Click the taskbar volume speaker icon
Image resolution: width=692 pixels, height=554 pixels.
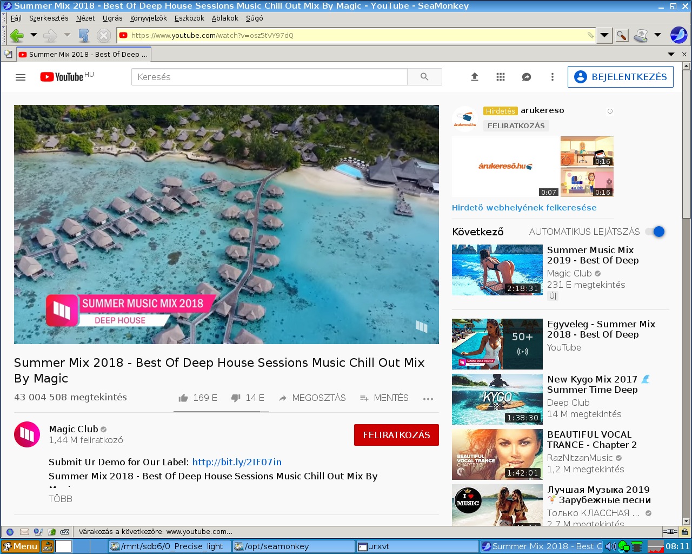point(610,546)
